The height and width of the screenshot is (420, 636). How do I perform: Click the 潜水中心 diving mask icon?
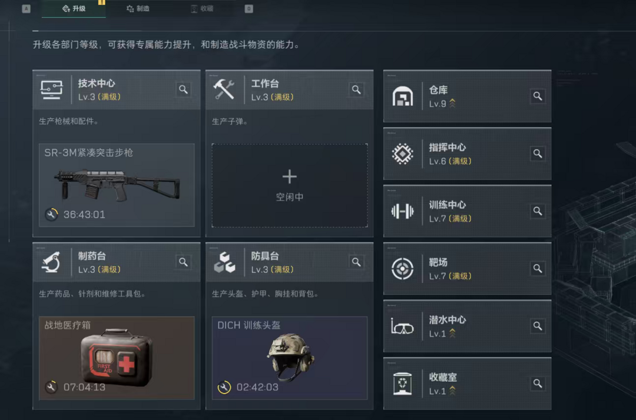402,326
